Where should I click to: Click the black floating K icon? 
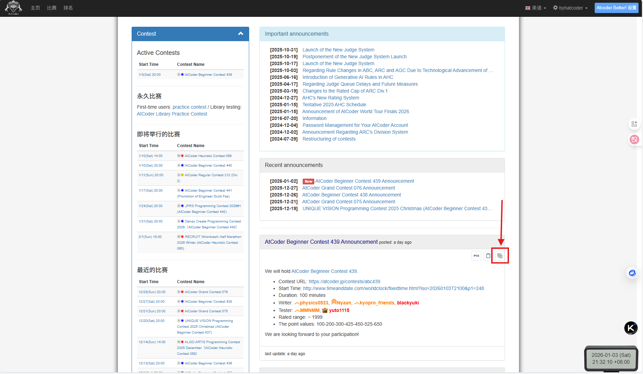point(631,328)
